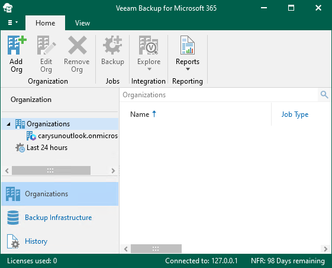Click the History document gear icon
This screenshot has width=332, height=268.
(13, 241)
